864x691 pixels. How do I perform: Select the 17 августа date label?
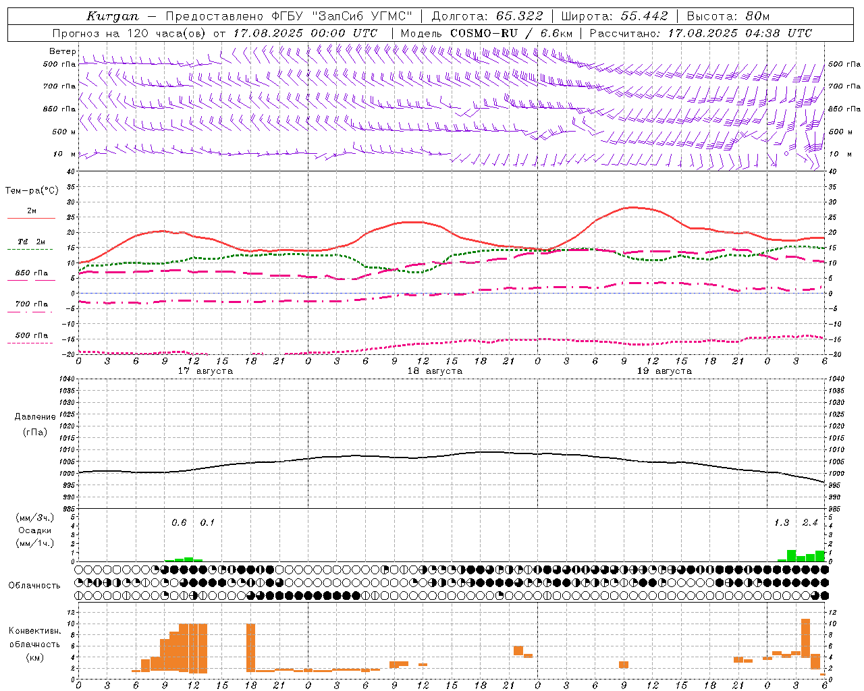coord(205,371)
